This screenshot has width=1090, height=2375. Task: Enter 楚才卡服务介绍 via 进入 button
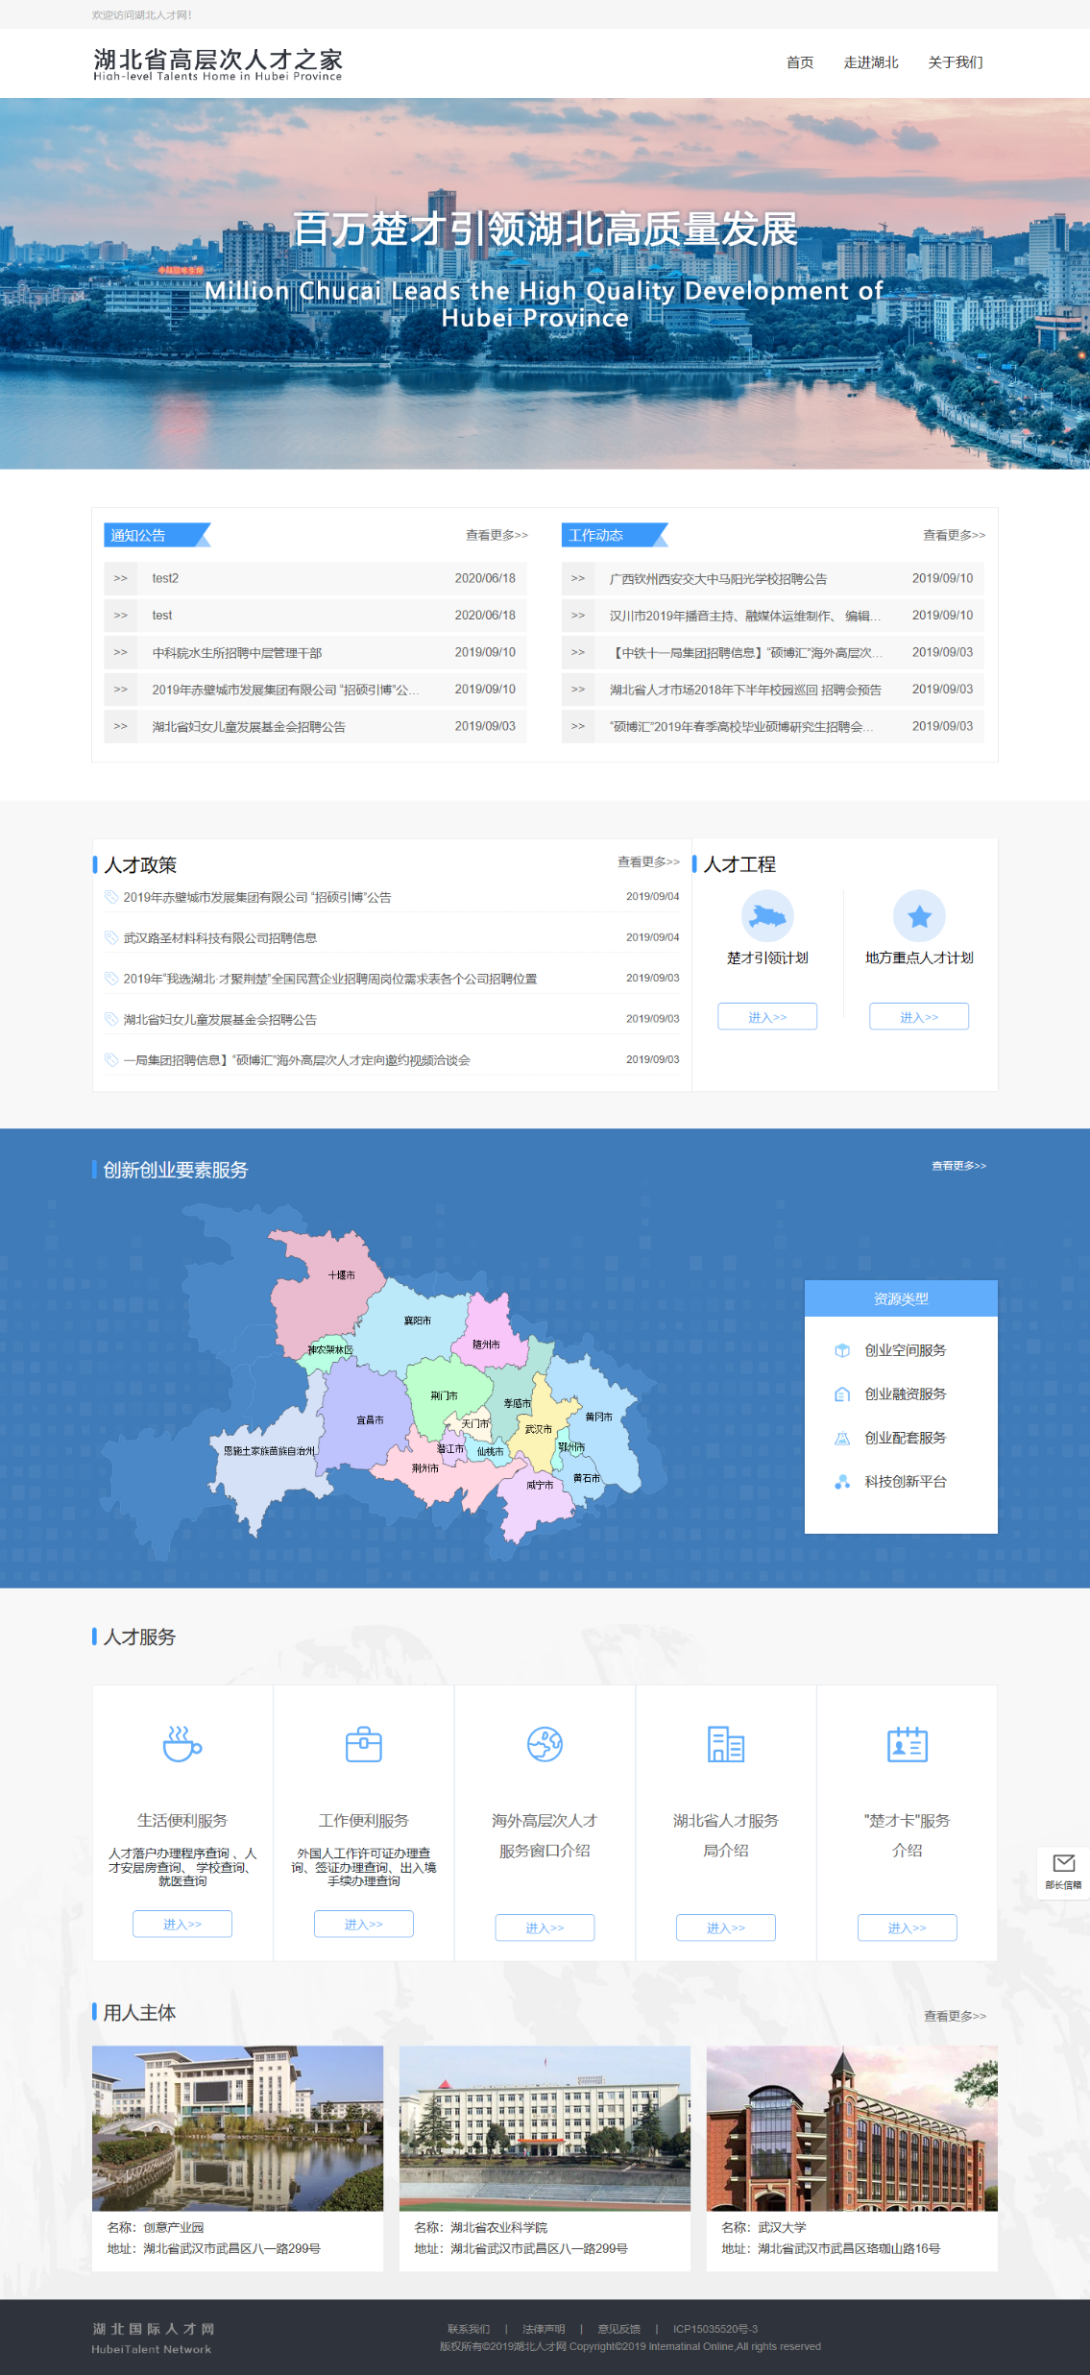click(x=908, y=1927)
